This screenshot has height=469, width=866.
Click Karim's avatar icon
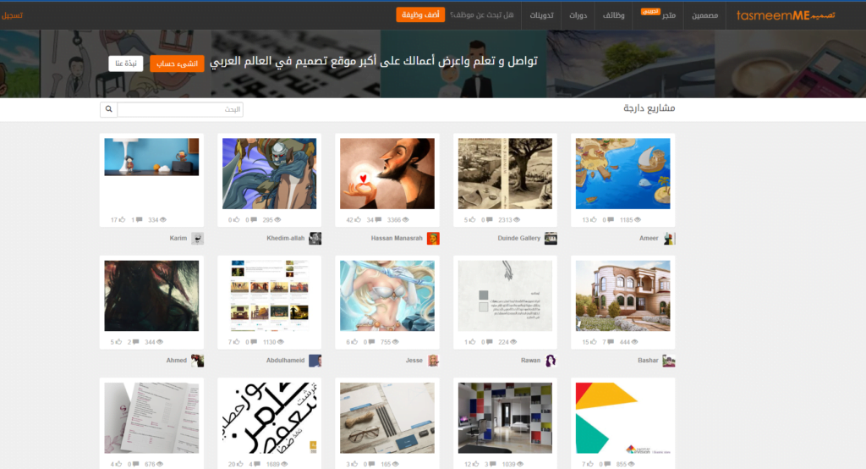197,239
